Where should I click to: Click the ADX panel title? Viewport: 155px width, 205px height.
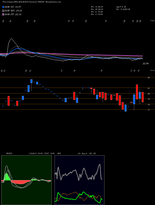coord(59,153)
